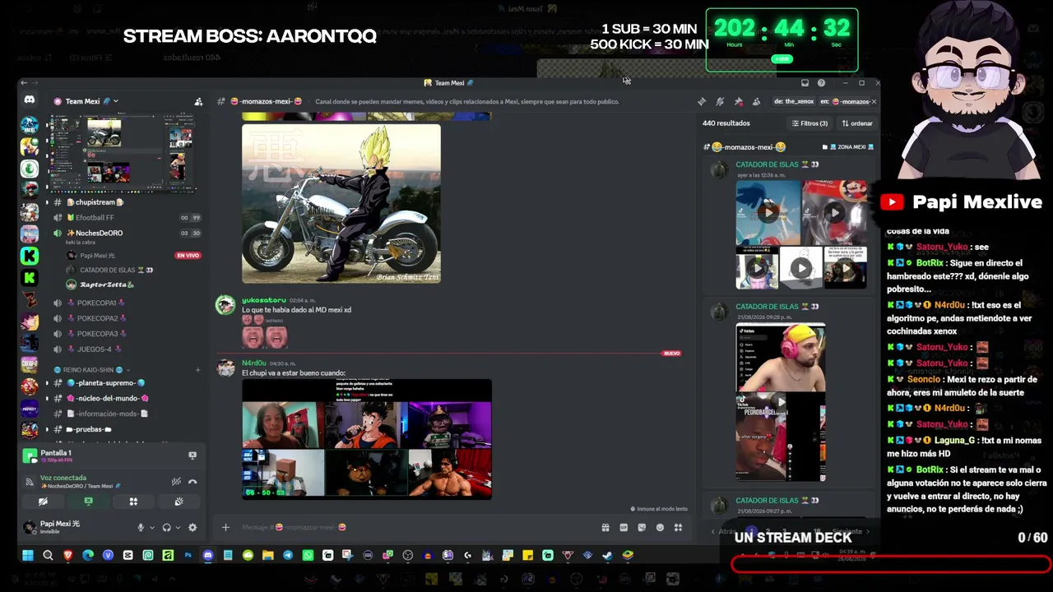The width and height of the screenshot is (1053, 592).
Task: Disconnect from voice with hang-up icon
Action: point(193,482)
